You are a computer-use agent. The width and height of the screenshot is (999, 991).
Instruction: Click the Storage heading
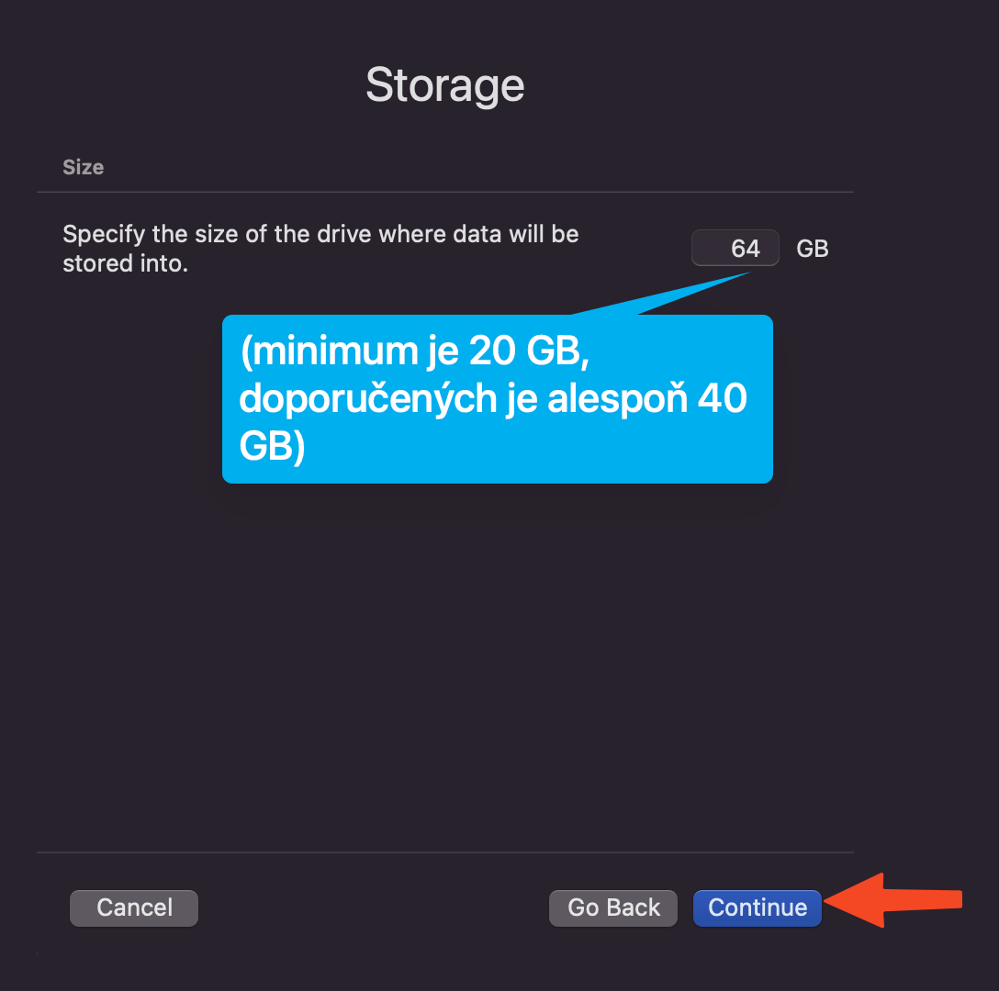tap(444, 84)
